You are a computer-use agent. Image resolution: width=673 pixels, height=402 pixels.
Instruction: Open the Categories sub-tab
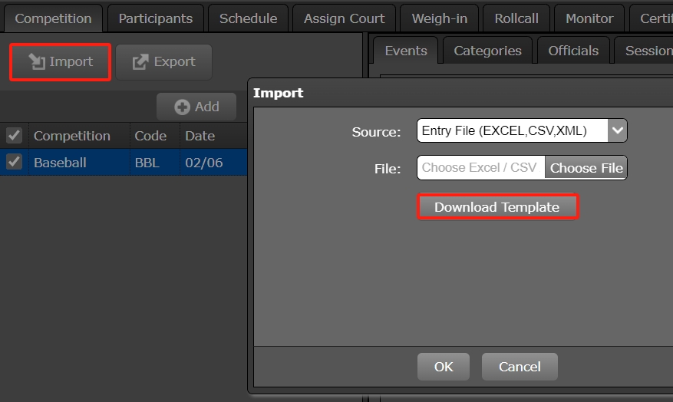[x=487, y=51]
